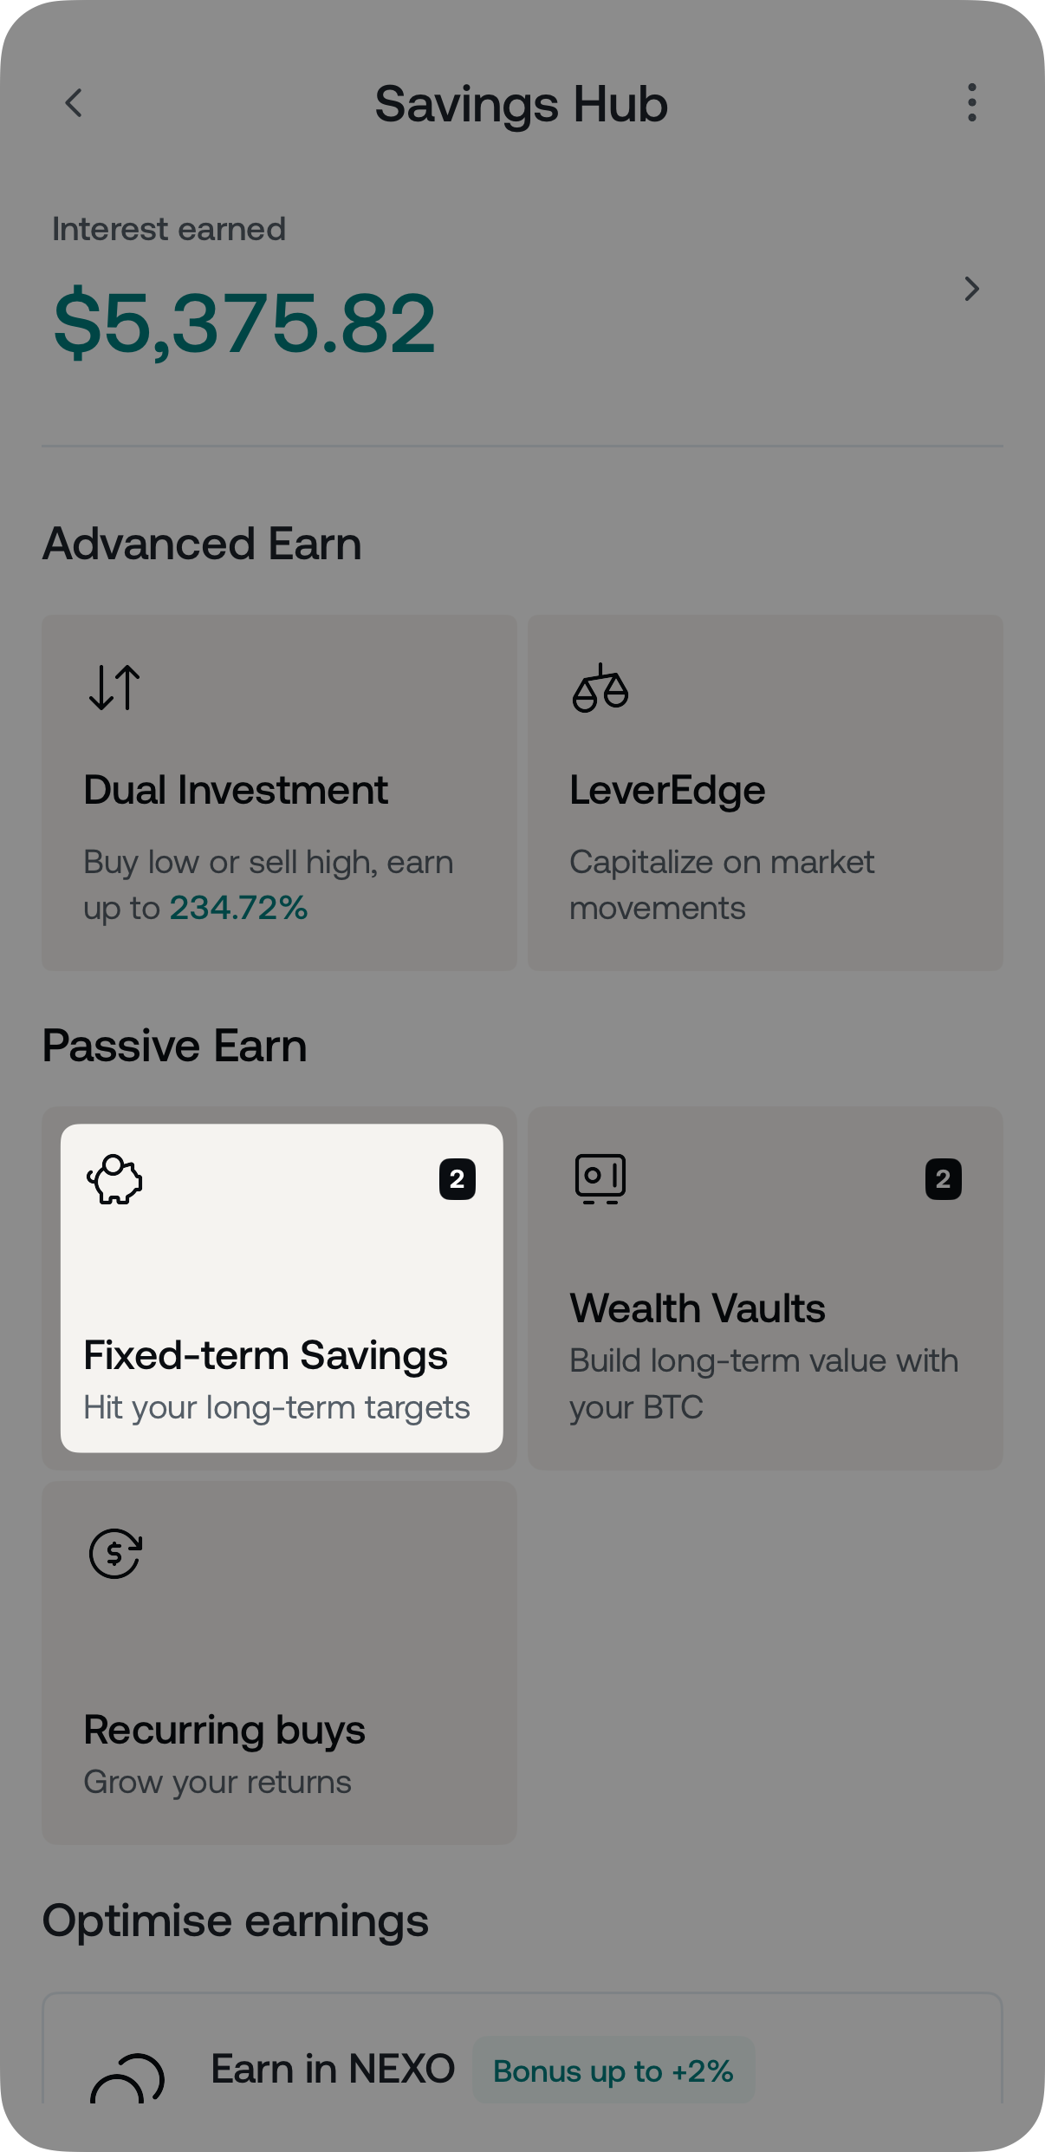
Task: Tap the $5,375.82 interest earned amount
Action: (x=244, y=323)
